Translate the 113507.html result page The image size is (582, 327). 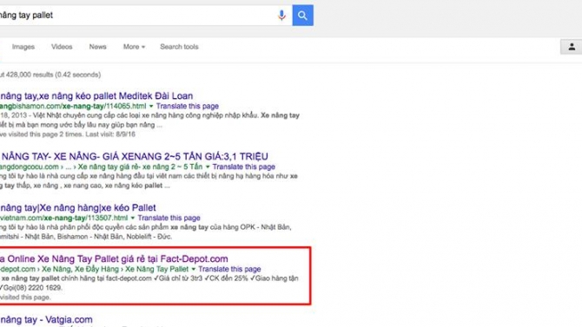click(169, 218)
